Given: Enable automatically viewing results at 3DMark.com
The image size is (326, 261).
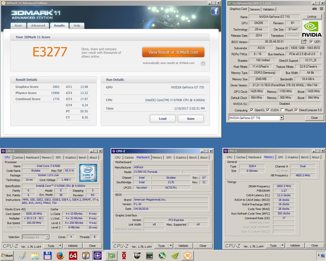Looking at the screenshot, I should click(203, 63).
